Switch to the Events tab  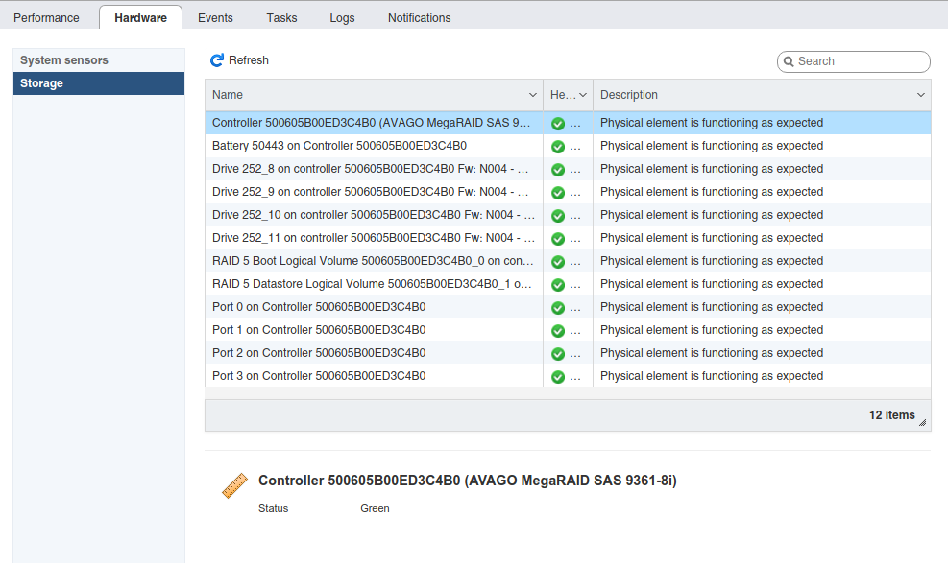(215, 18)
